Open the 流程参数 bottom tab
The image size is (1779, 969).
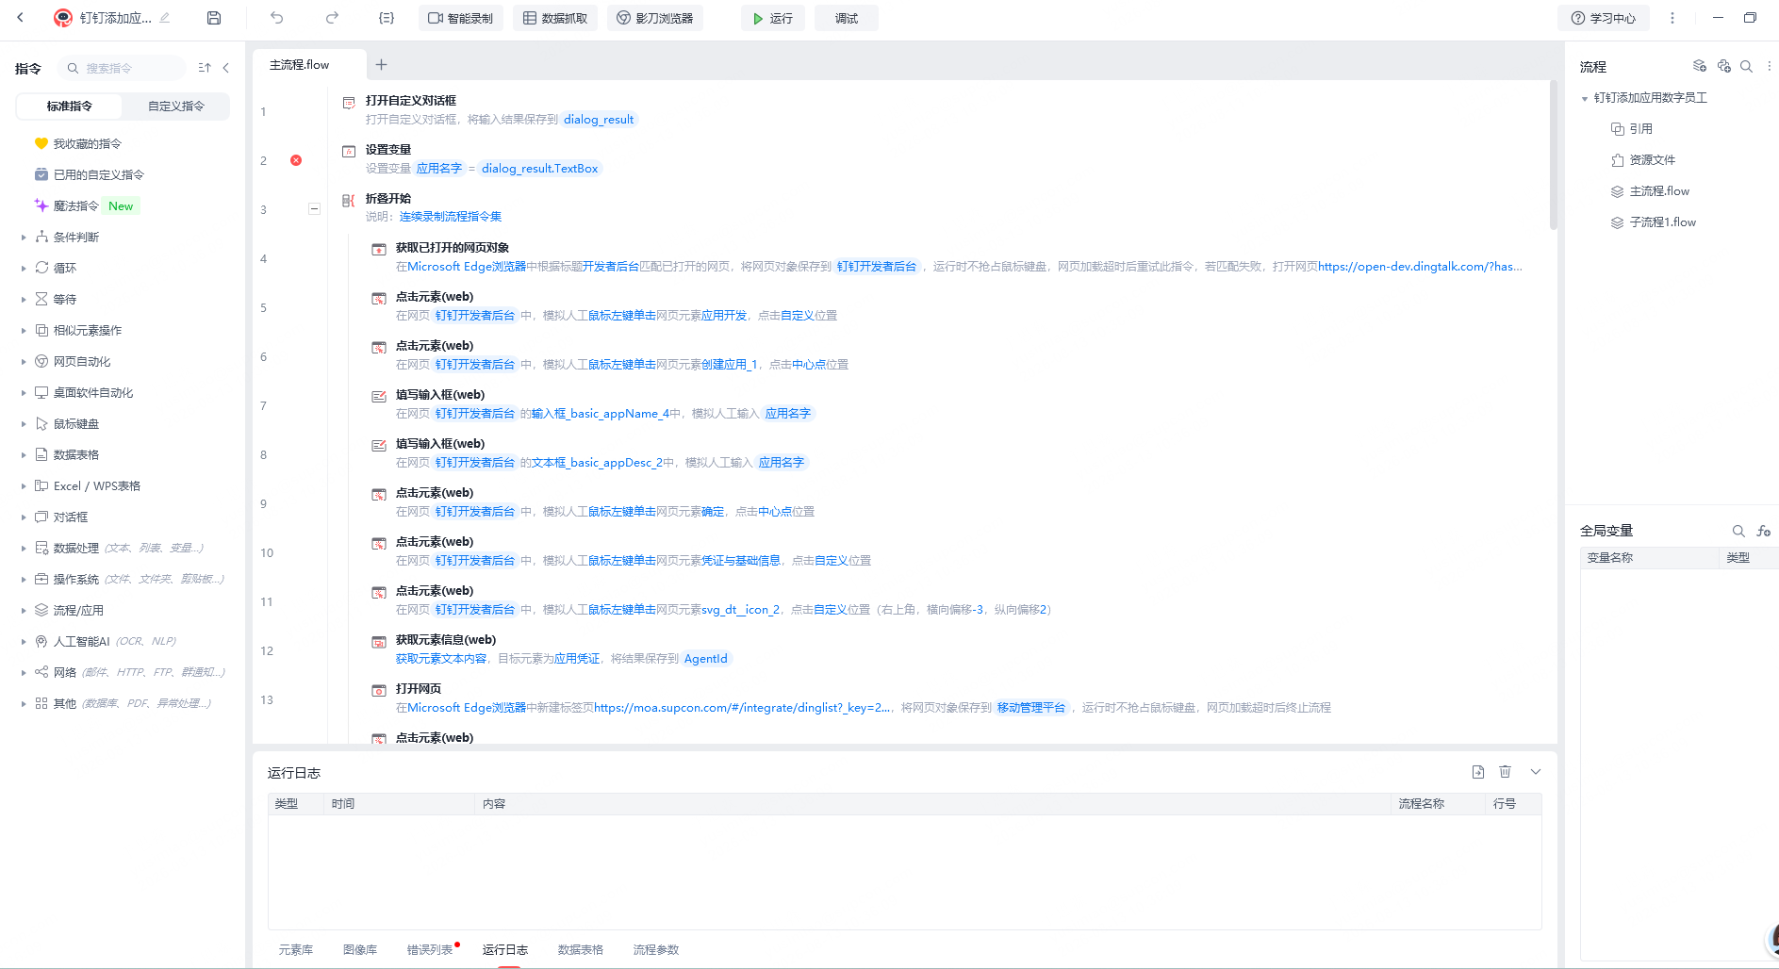[x=656, y=949]
